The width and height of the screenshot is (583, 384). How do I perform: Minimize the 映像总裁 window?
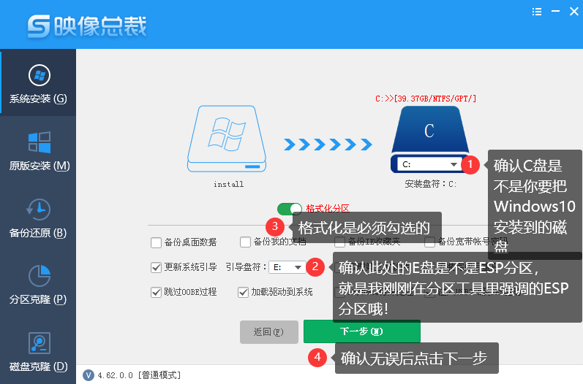click(x=555, y=12)
